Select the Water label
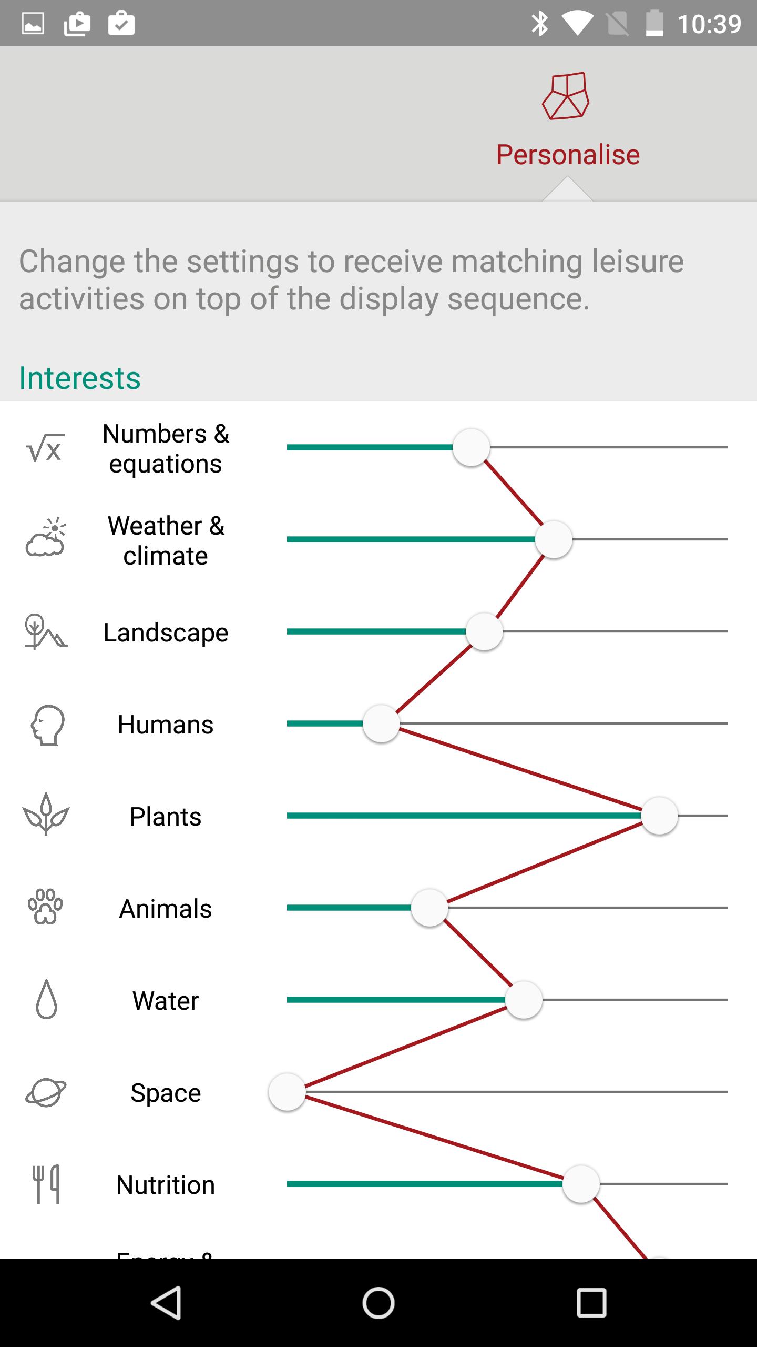The width and height of the screenshot is (757, 1347). 166,1000
